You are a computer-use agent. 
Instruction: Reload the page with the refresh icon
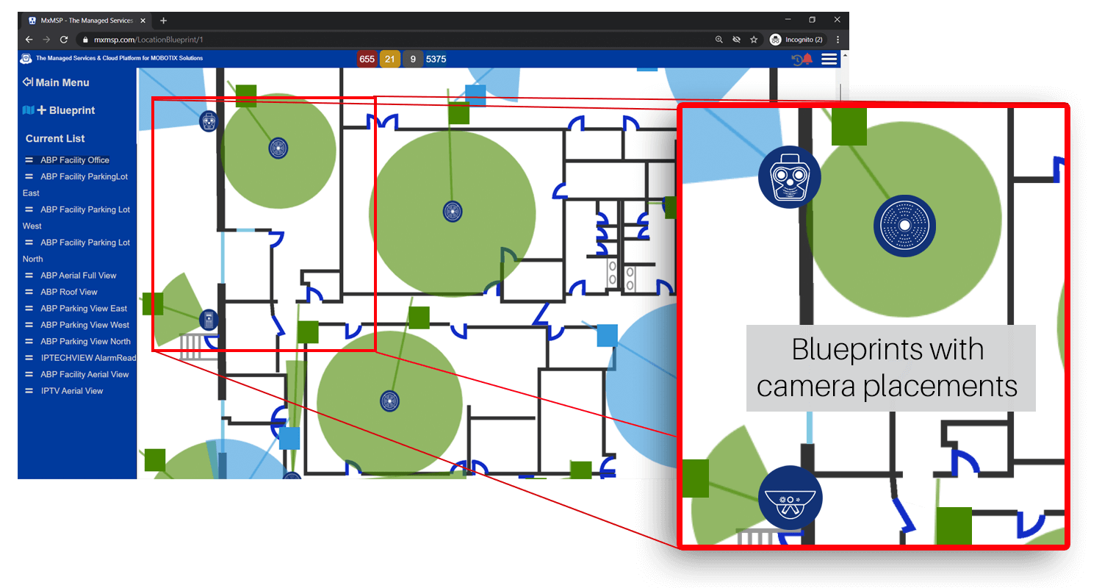63,39
